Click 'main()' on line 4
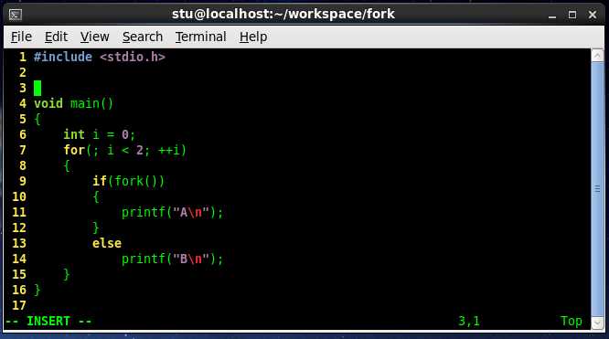Screen dimensions: 609x339 click(91, 103)
